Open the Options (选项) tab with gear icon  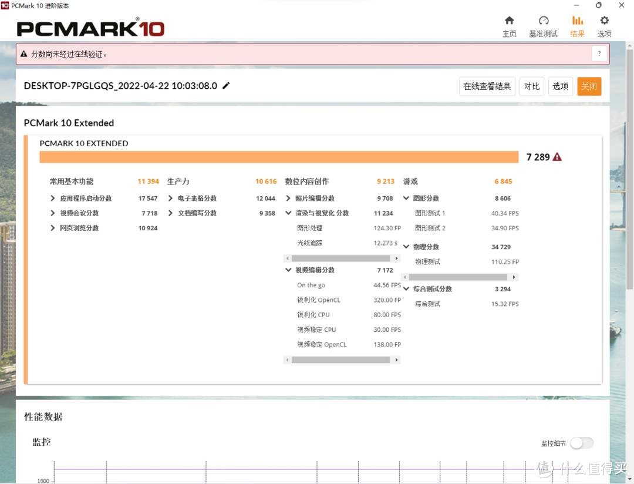tap(604, 26)
